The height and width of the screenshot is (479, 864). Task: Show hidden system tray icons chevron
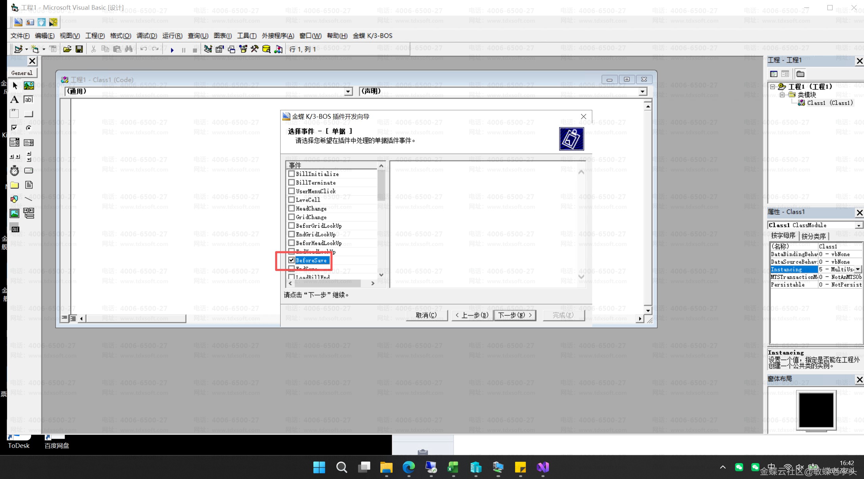[x=723, y=467]
